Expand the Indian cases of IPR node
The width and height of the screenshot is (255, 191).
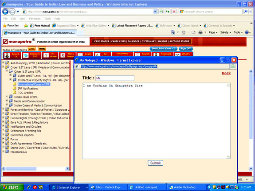pyautogui.click(x=7, y=97)
